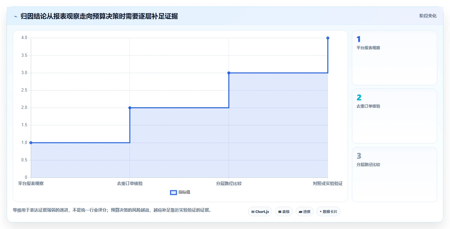The height and width of the screenshot is (229, 450).
Task: Toggle the 指标值 legend swatch
Action: [174, 192]
